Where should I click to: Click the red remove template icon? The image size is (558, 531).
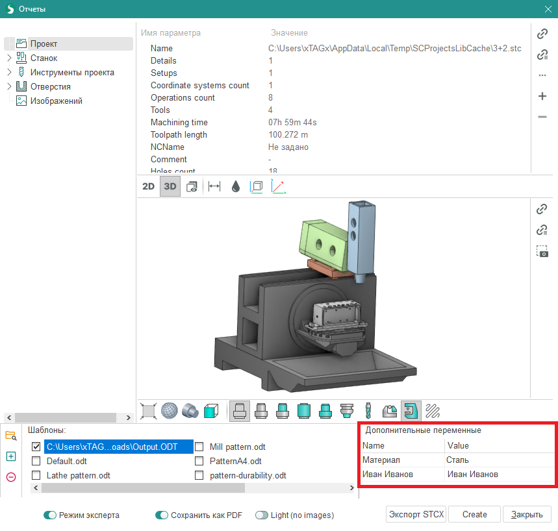11,477
